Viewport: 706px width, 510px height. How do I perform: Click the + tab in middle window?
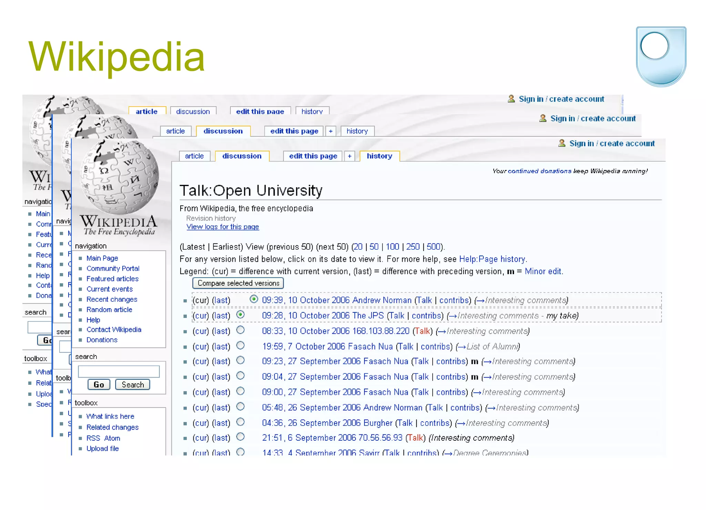click(x=331, y=131)
